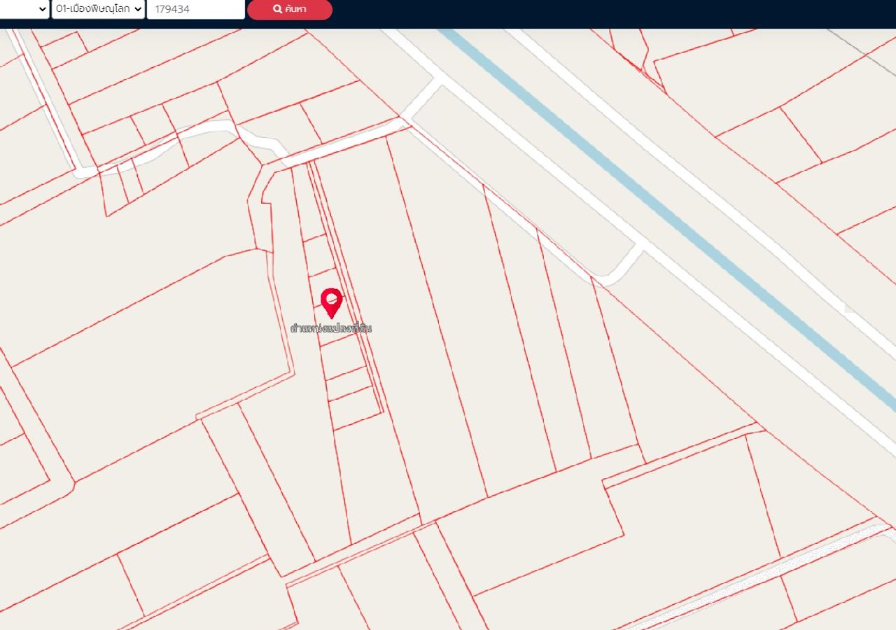
Task: Open the 01-เมืองพิษณุโลก district dropdown
Action: [x=98, y=9]
